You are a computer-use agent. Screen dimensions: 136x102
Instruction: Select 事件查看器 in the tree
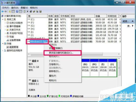point(15,26)
